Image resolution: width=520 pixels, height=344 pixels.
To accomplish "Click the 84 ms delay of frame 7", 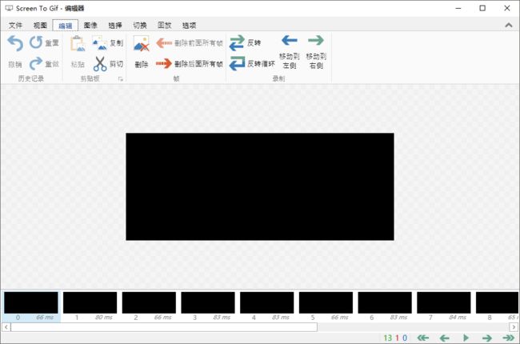I will click(x=458, y=318).
